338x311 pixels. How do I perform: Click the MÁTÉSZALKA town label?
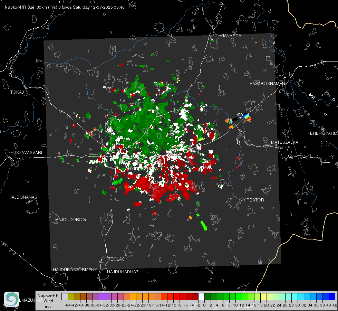pyautogui.click(x=284, y=142)
